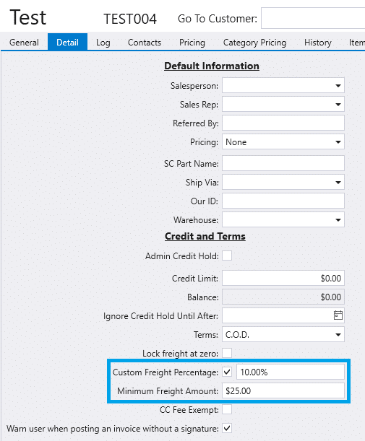
Task: Switch to the Category Pricing tab
Action: (254, 42)
